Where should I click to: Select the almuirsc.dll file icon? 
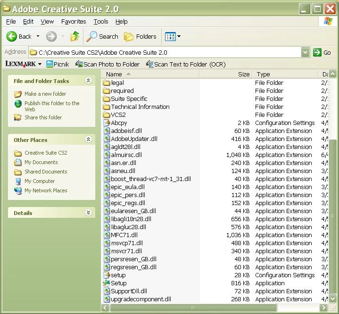(x=107, y=155)
